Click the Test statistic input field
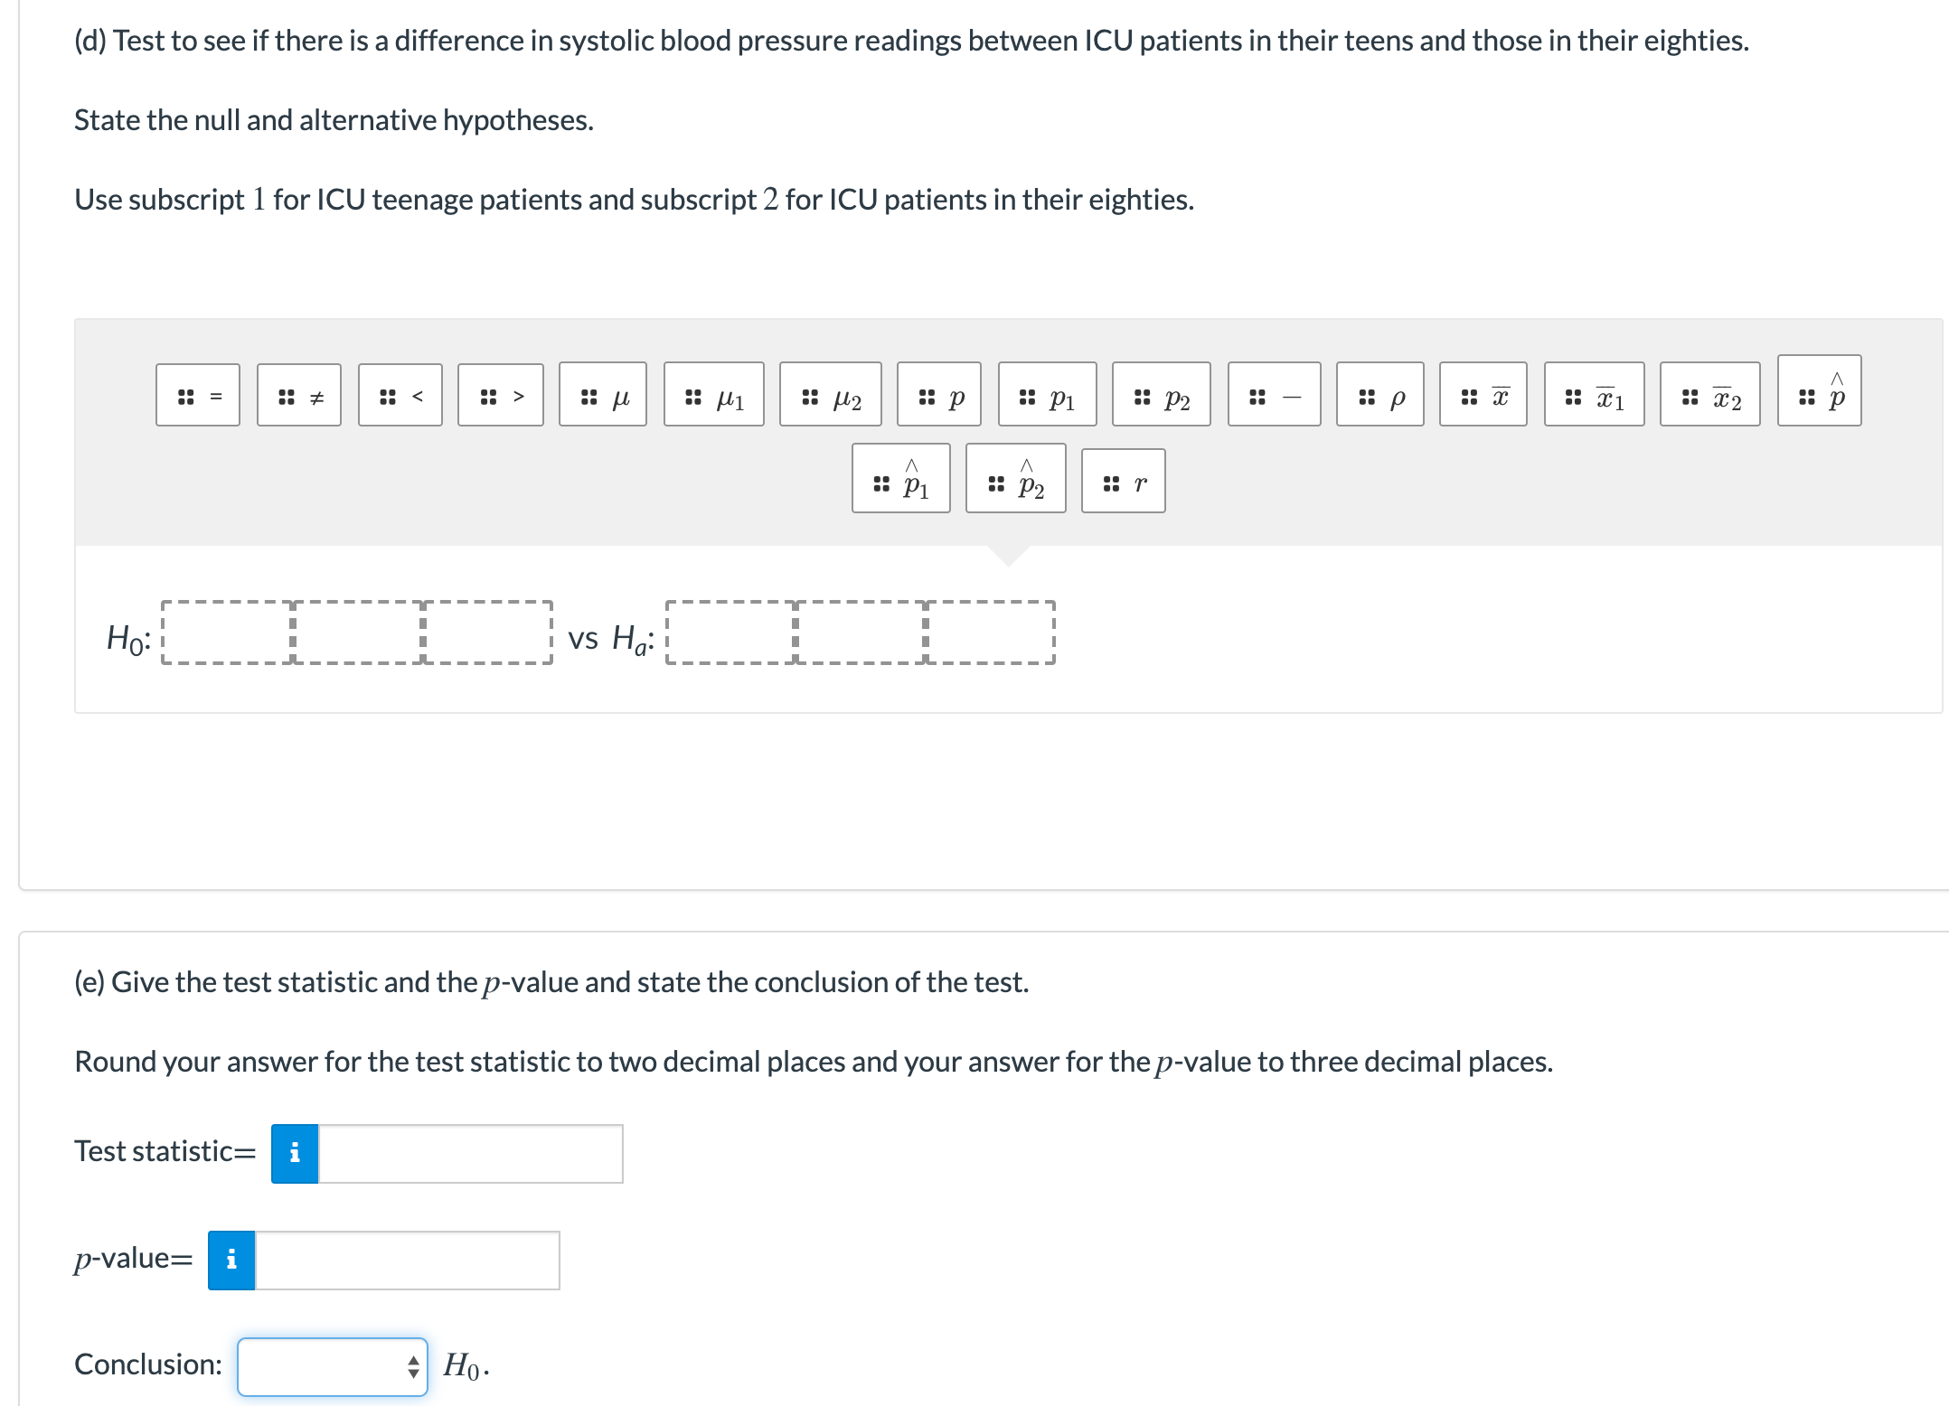1949x1406 pixels. [x=470, y=1154]
